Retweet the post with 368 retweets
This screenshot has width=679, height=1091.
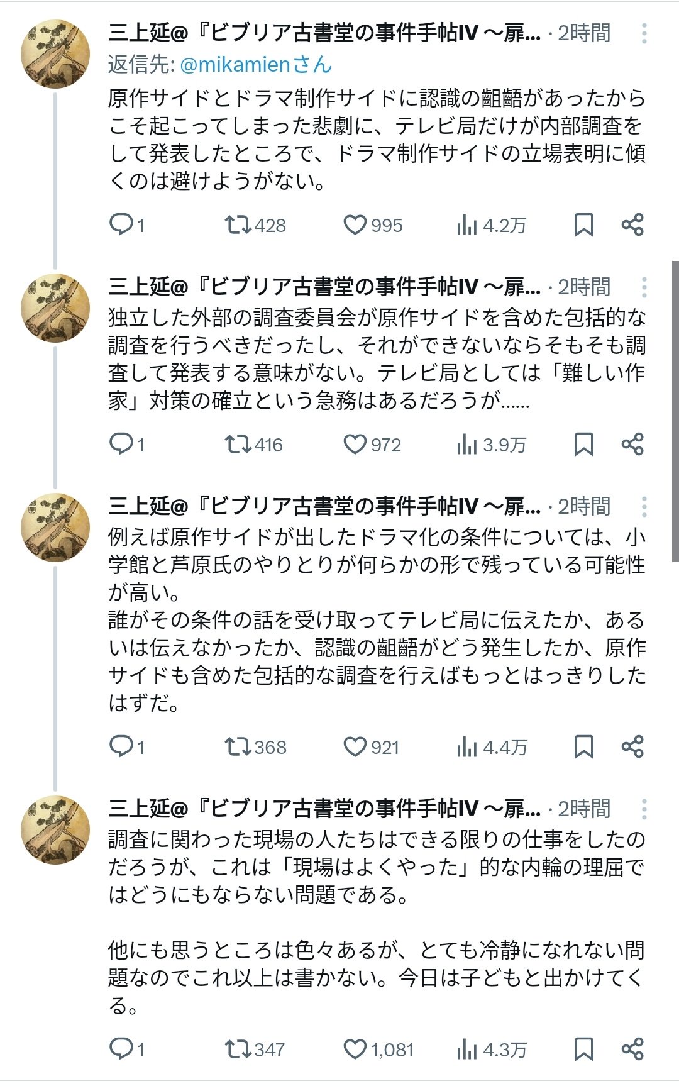click(238, 747)
